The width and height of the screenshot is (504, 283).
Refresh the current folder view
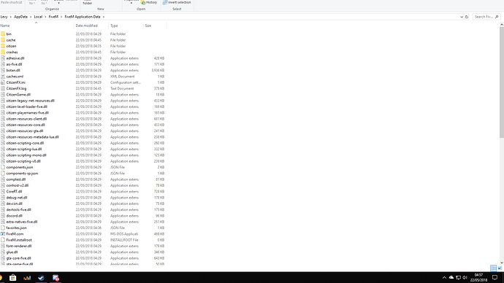[x=467, y=17]
